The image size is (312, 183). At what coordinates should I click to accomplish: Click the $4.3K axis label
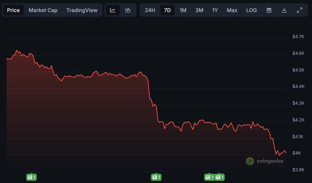pos(298,103)
